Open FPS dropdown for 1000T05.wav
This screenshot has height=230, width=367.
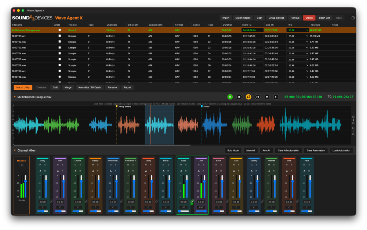click(x=298, y=59)
